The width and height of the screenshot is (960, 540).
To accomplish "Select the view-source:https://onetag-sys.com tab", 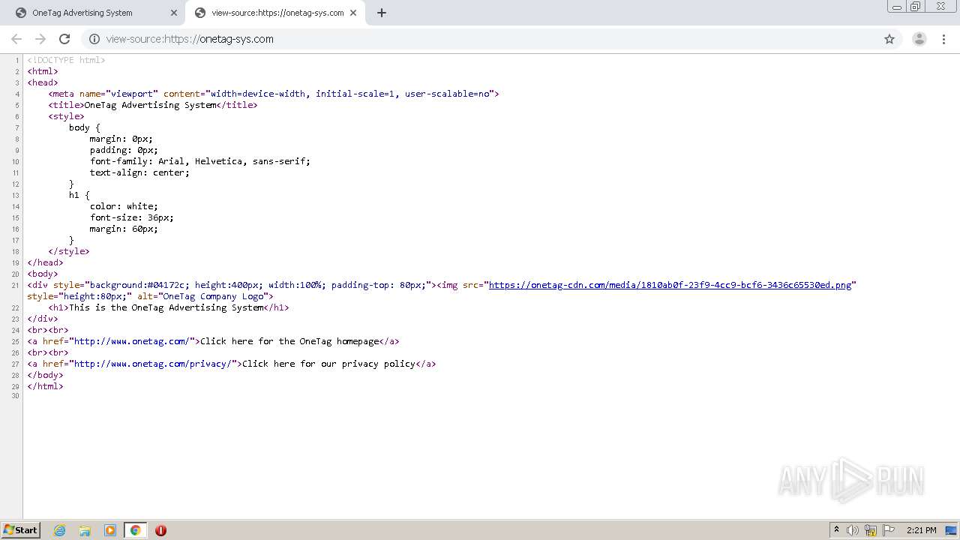I will [275, 13].
